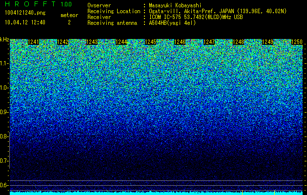Click the 0.9 kHz axis label

(4, 112)
